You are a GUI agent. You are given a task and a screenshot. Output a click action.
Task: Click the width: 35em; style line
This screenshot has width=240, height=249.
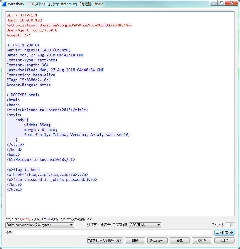pos(37,125)
